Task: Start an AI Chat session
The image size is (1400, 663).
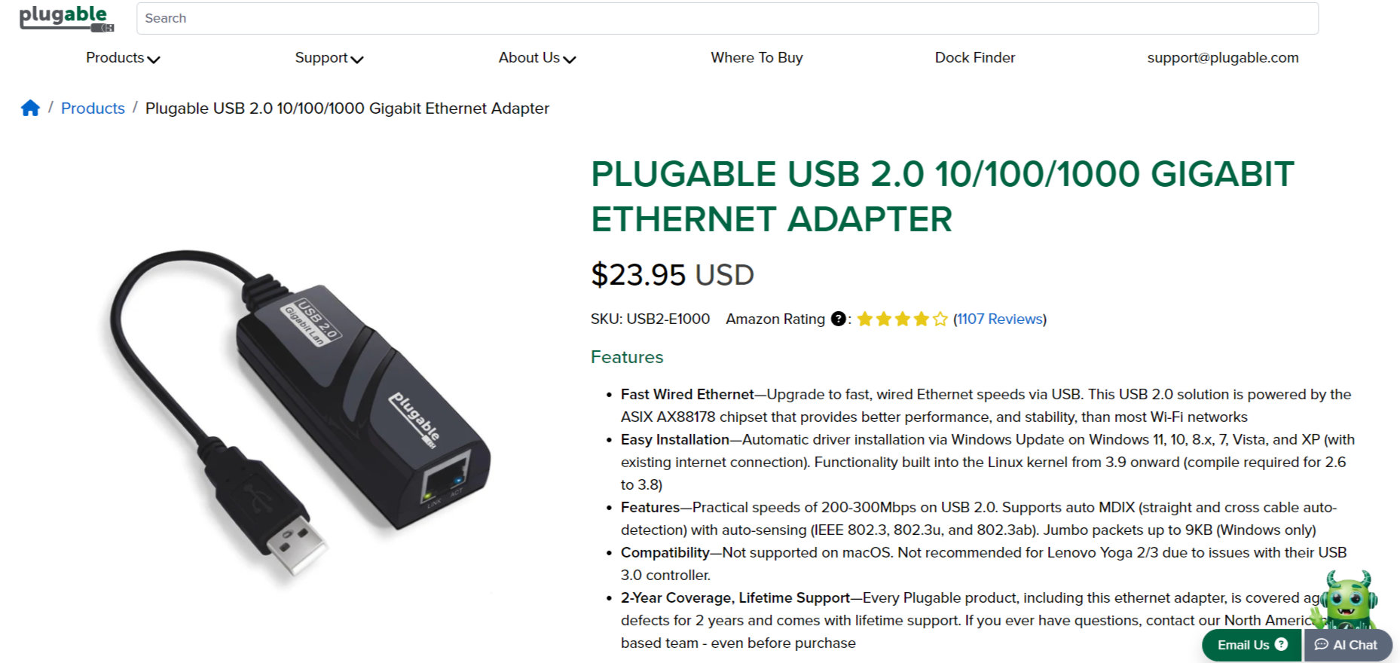Action: pos(1347,645)
